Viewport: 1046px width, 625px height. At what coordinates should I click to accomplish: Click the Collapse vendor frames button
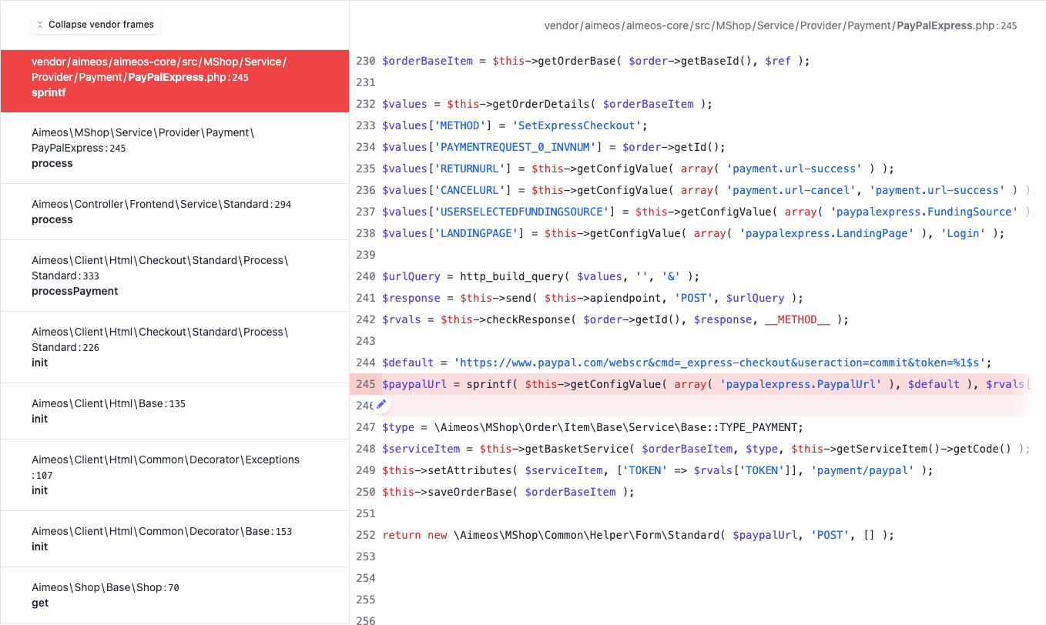(x=96, y=25)
